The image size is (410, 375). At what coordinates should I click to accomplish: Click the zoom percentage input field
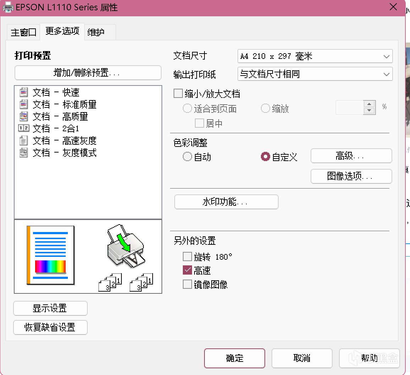350,107
